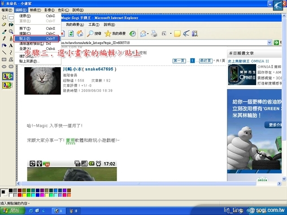Screen dimensions: 287x215
Task: Close the open 編輯 (Edit) menu
Action: 21,10
